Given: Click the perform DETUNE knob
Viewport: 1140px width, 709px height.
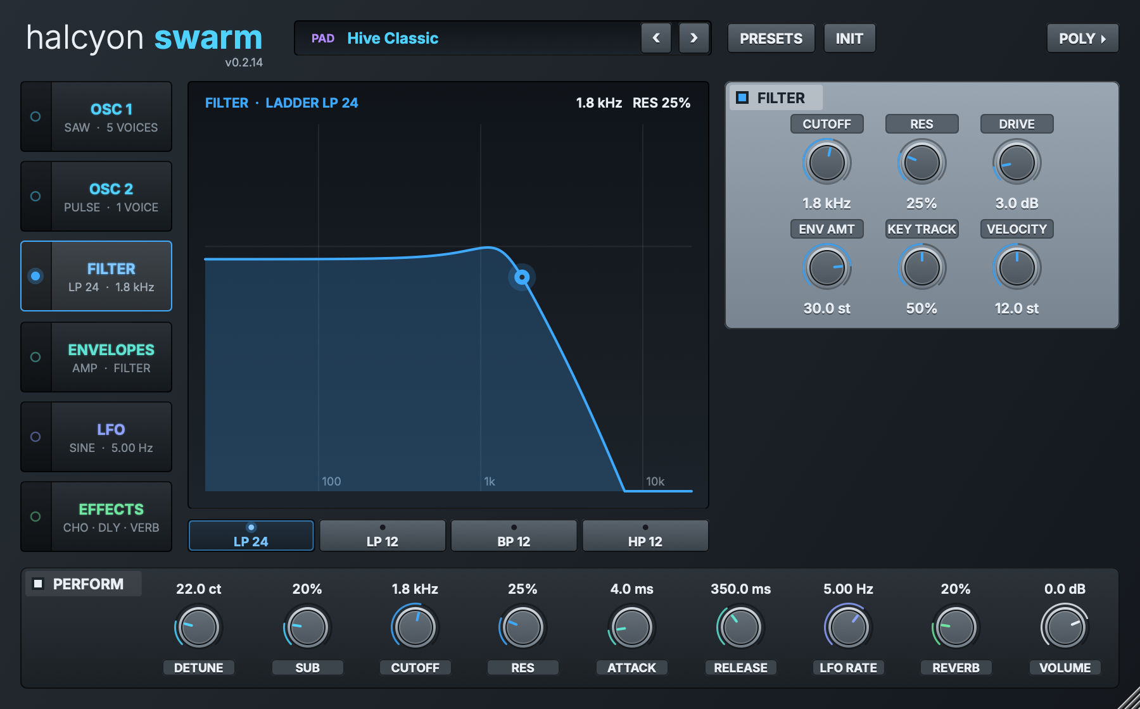Looking at the screenshot, I should tap(199, 627).
